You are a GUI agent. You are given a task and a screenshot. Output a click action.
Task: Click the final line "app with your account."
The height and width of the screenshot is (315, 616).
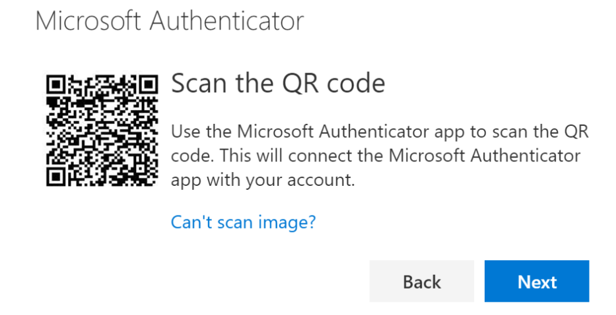click(263, 181)
